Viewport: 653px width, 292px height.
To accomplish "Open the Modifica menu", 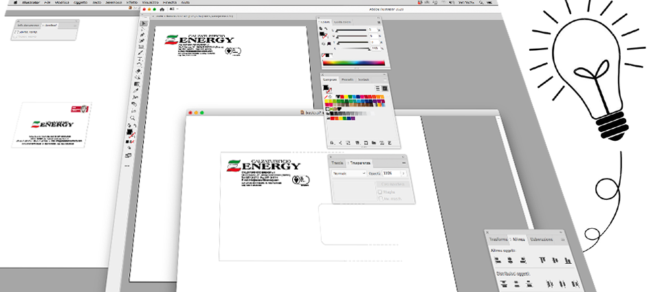I will pyautogui.click(x=62, y=2).
